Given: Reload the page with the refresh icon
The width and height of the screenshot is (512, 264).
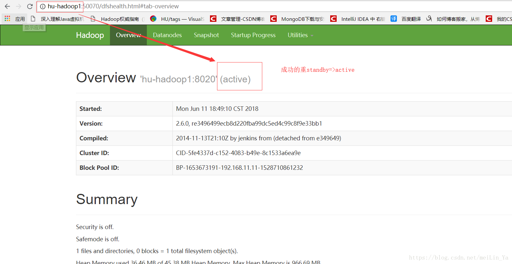Looking at the screenshot, I should (30, 6).
